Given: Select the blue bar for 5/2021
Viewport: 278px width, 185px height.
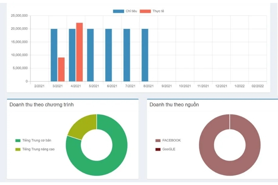Looking at the screenshot, I should click(90, 55).
